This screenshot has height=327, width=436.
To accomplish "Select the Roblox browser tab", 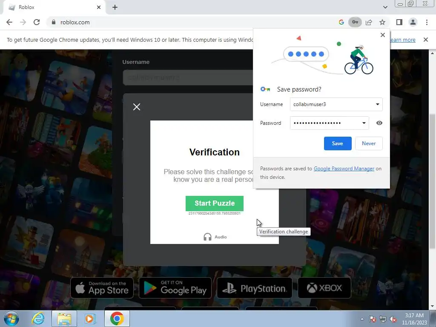I will pos(54,7).
